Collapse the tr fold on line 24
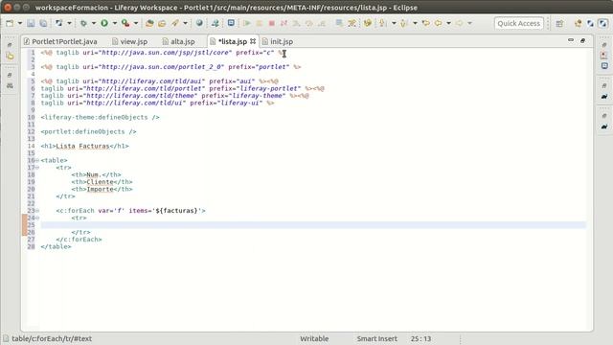 (x=37, y=218)
